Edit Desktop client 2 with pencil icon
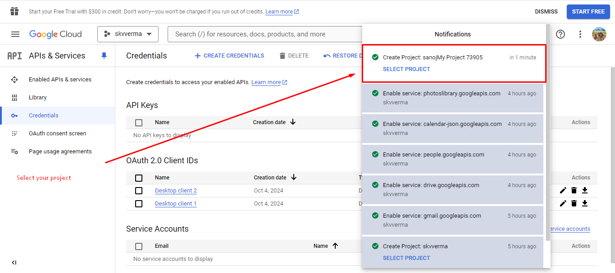The image size is (615, 273). tap(563, 190)
